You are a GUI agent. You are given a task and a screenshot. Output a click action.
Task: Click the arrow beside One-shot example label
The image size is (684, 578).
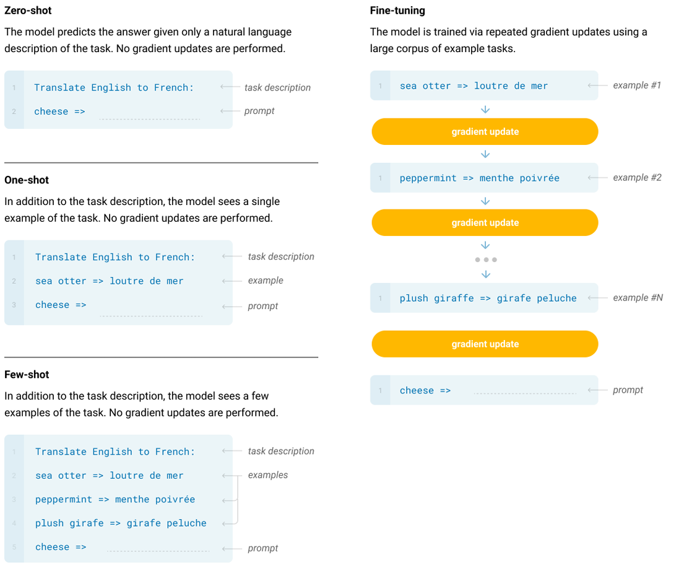[x=232, y=281]
